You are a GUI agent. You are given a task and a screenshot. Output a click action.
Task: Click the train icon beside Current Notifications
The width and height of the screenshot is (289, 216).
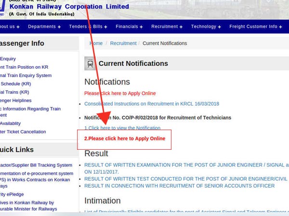point(90,63)
